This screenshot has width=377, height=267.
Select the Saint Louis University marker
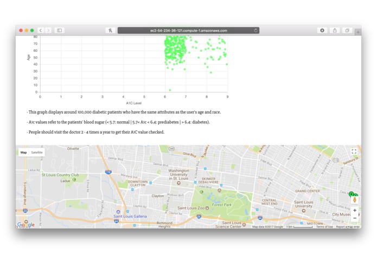pos(304,211)
